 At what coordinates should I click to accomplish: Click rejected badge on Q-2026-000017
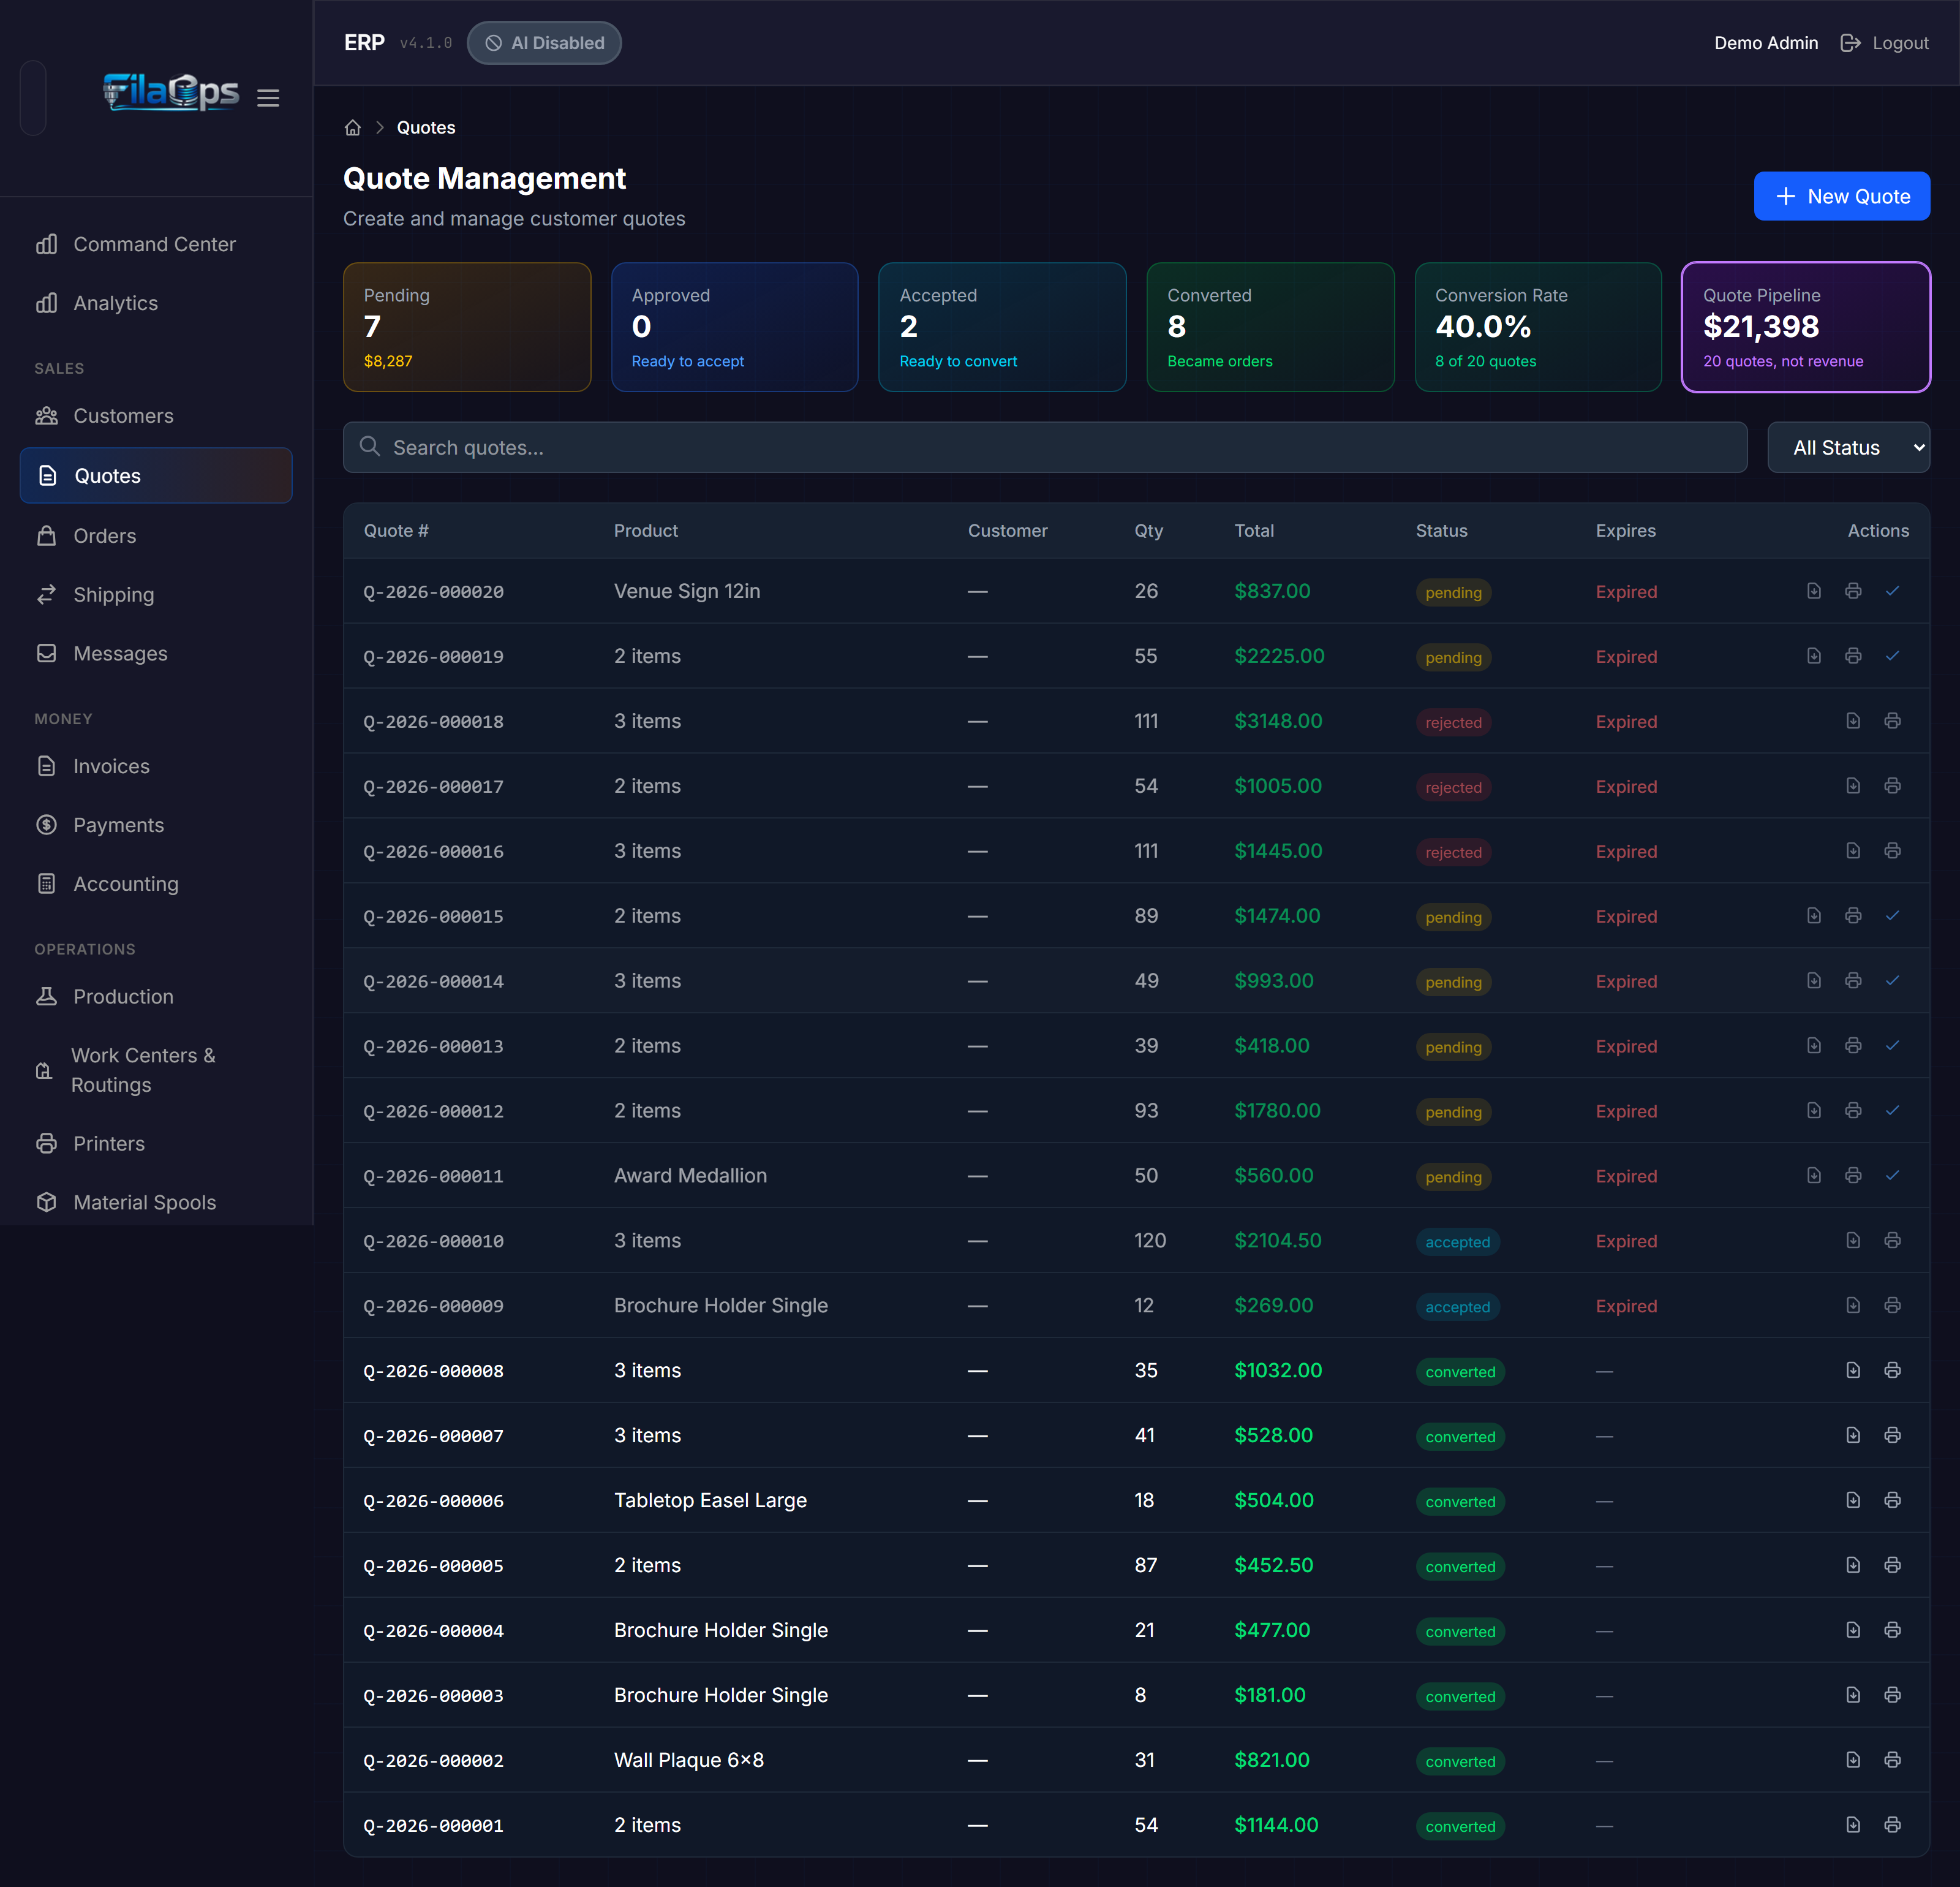[1453, 787]
